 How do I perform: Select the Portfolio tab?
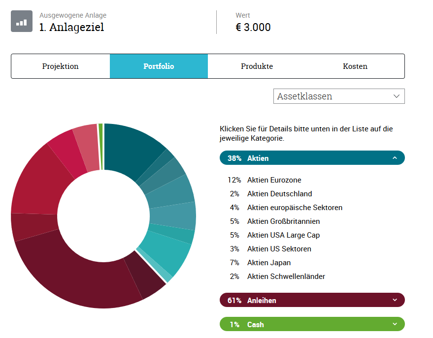click(159, 66)
